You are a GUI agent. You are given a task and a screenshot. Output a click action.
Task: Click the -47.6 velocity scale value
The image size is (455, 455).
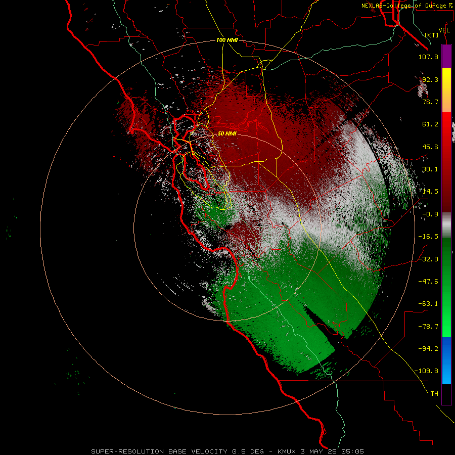click(428, 282)
